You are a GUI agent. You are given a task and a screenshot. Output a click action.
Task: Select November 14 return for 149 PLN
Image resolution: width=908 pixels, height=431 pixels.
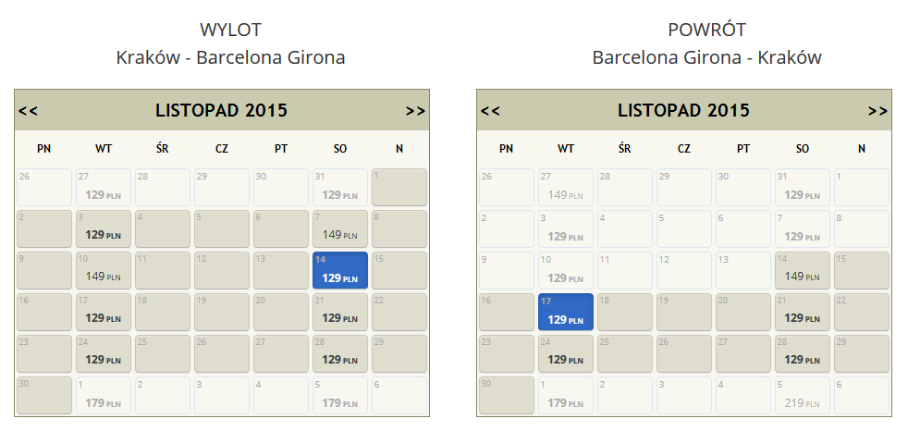[x=802, y=271]
